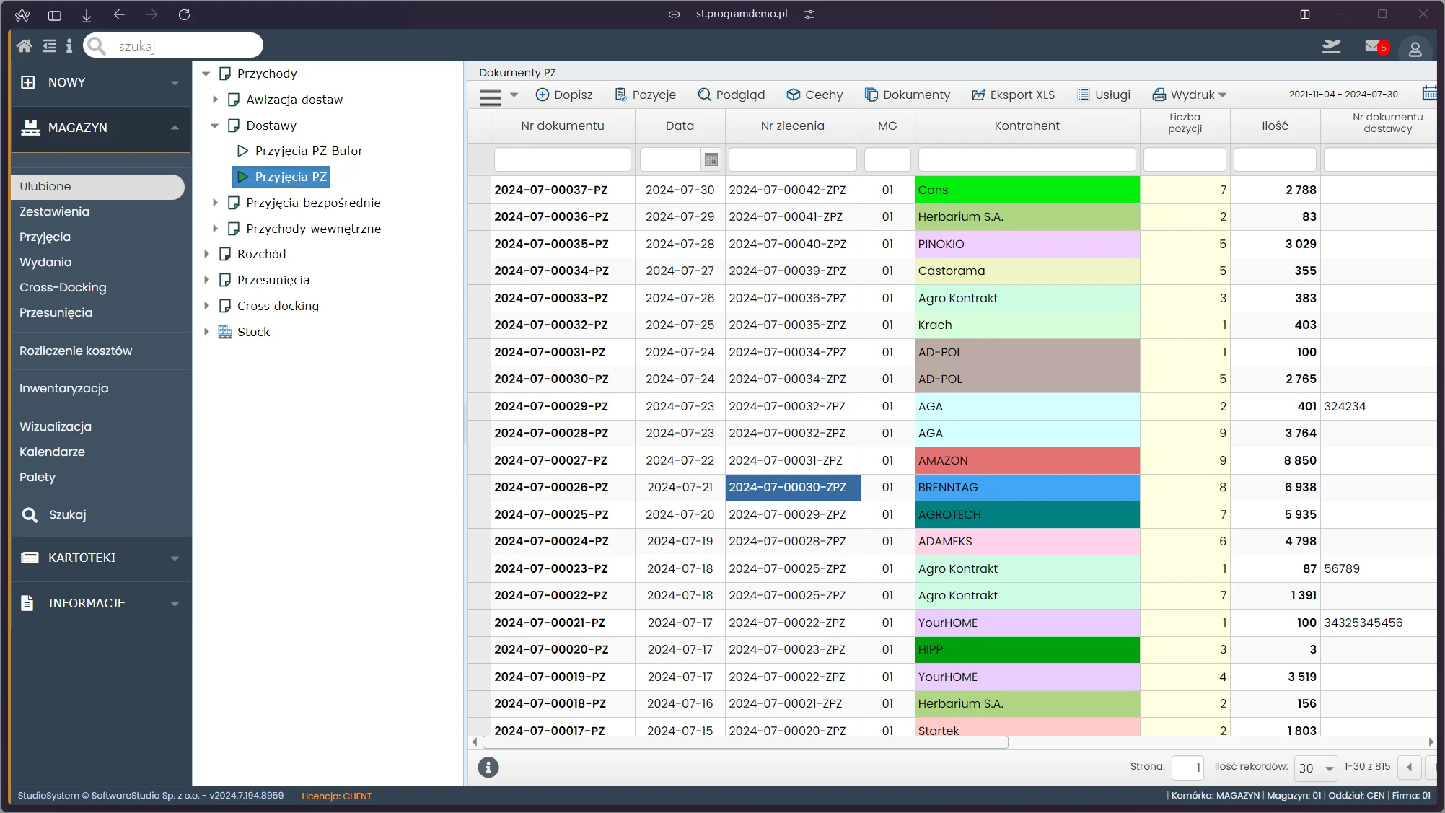
Task: Toggle INFORMACJE sidebar section collapse
Action: pyautogui.click(x=175, y=604)
